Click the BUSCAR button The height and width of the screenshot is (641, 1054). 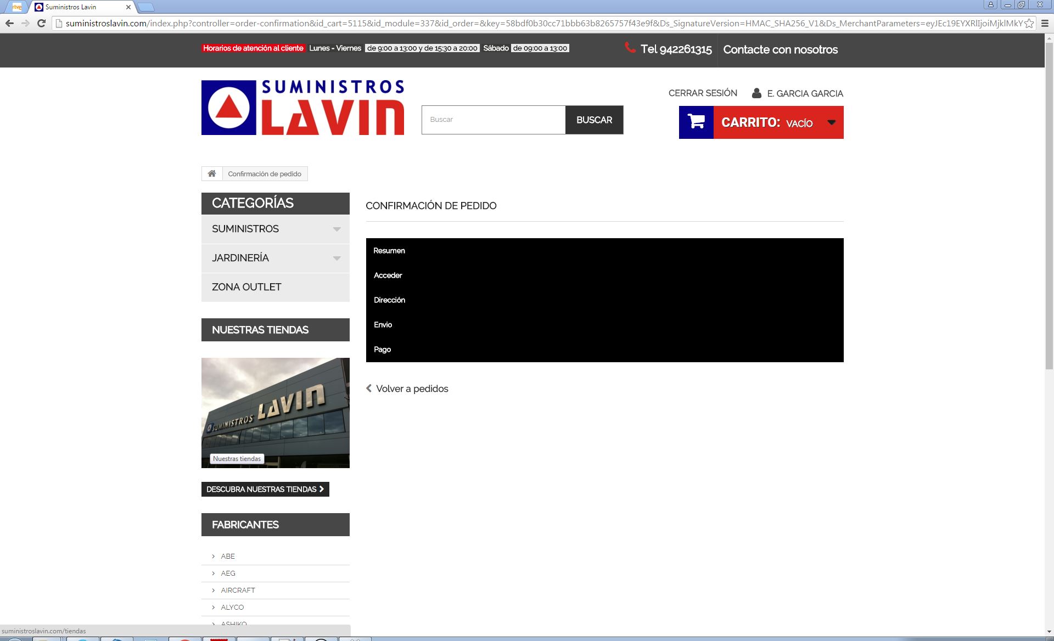(594, 120)
